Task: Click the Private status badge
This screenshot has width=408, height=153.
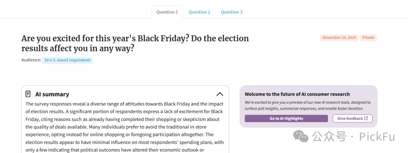Action: pos(368,38)
